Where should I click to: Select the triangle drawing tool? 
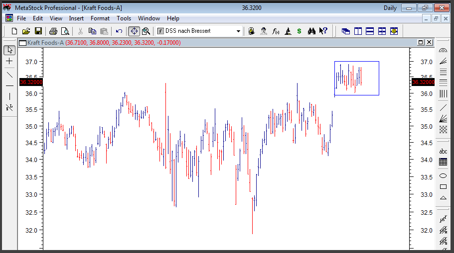pyautogui.click(x=443, y=198)
